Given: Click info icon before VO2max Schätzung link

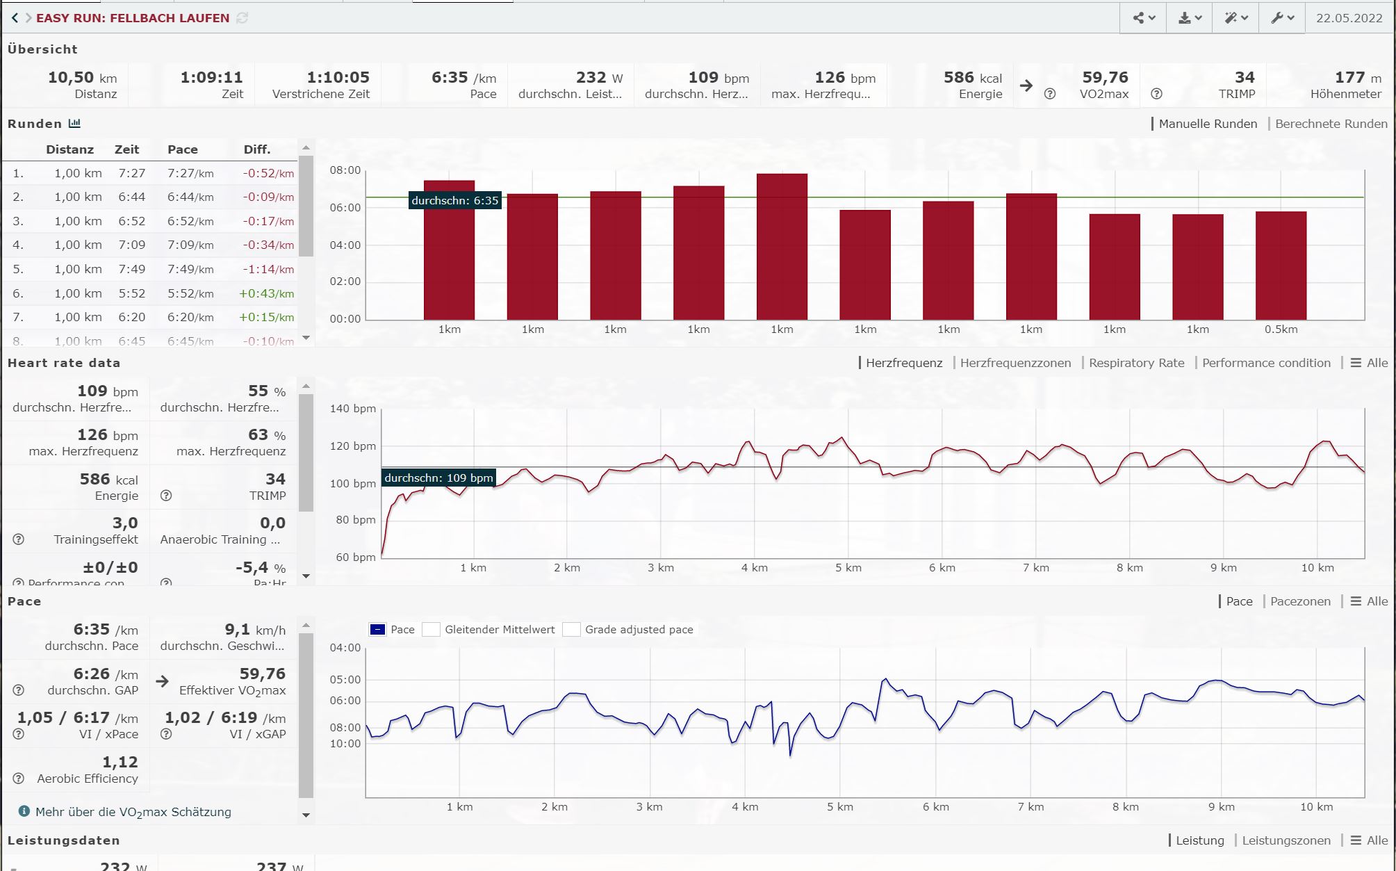Looking at the screenshot, I should point(24,811).
